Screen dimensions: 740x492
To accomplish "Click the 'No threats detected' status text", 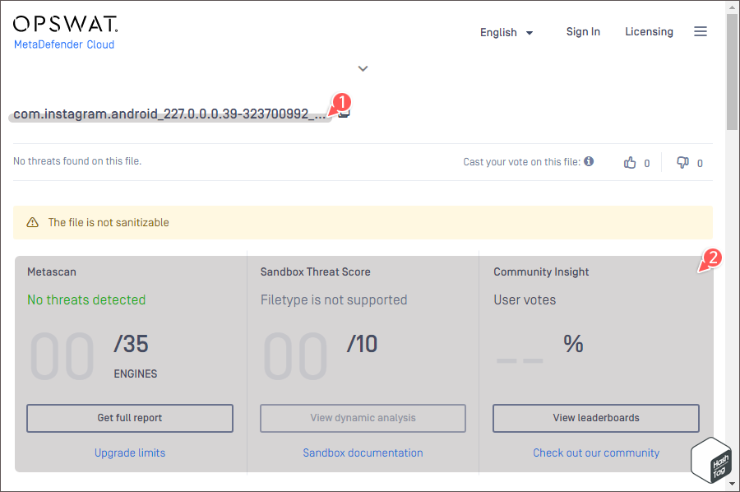I will [x=86, y=299].
